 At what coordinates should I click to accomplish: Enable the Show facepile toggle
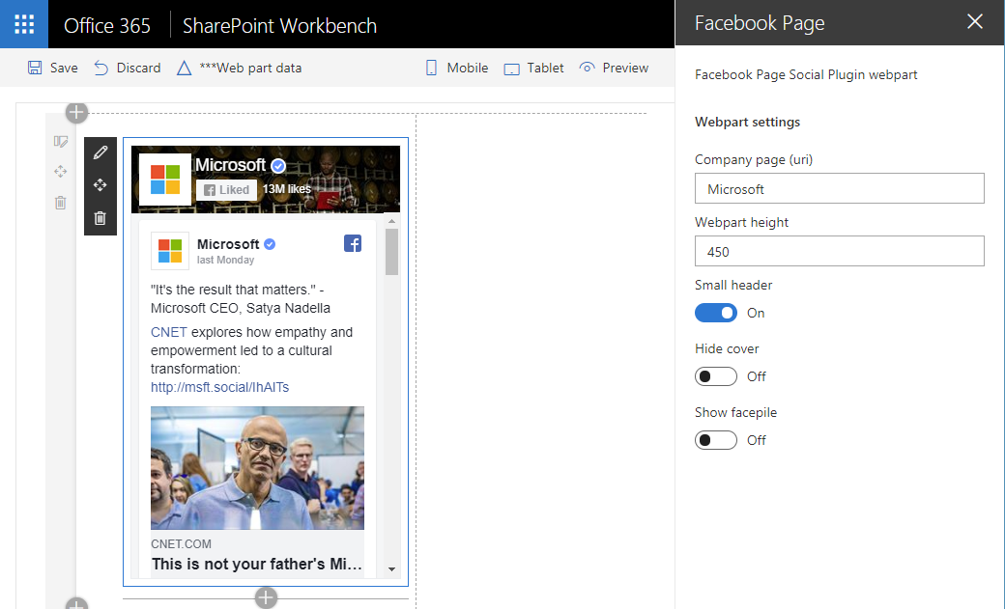pos(716,440)
